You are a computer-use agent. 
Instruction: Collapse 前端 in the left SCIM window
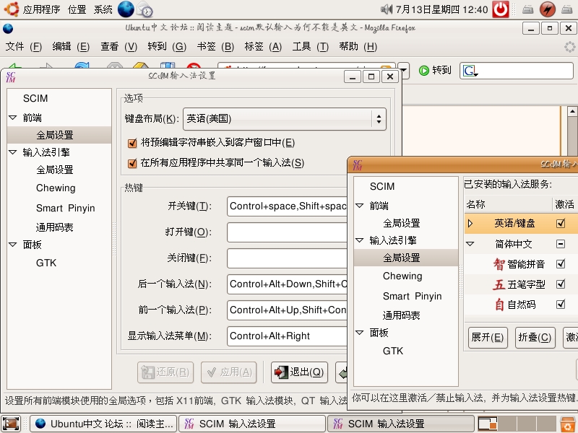pos(12,118)
